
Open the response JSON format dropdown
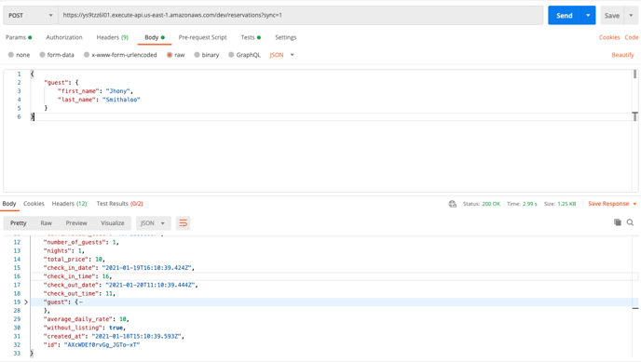(x=153, y=223)
